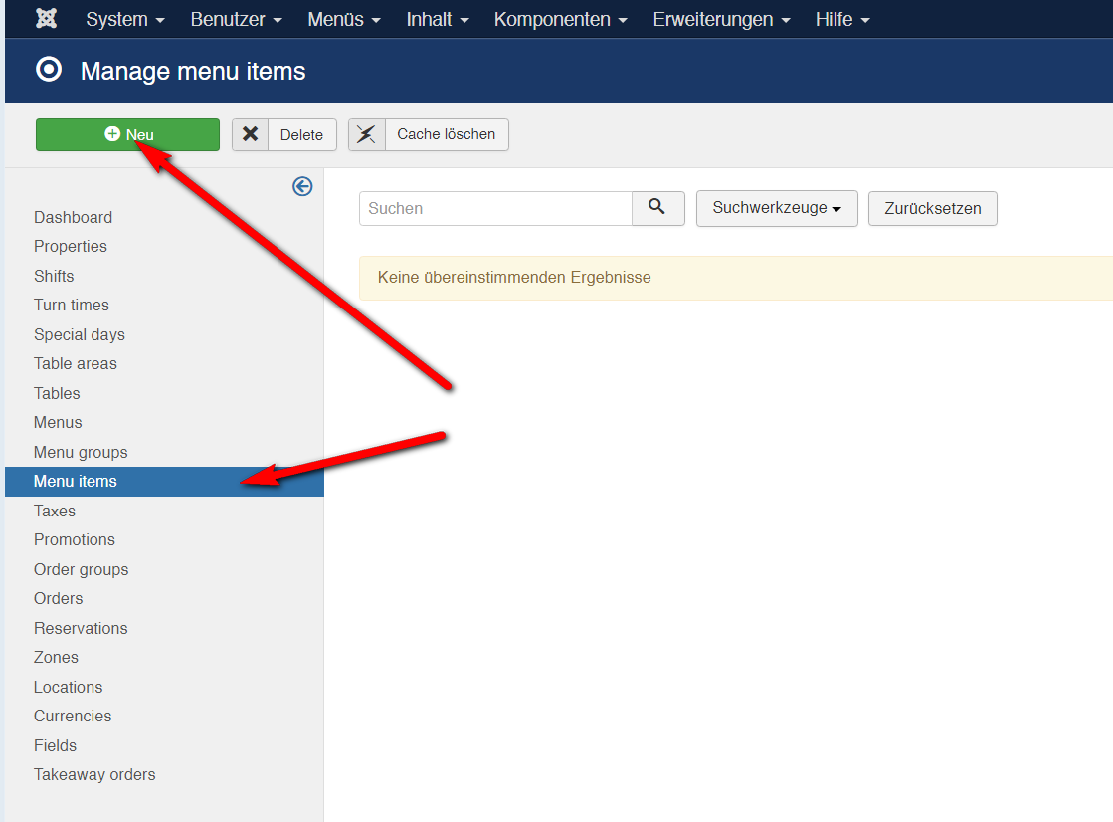The height and width of the screenshot is (822, 1113).
Task: Open Menu groups in the sidebar
Action: pos(81,452)
